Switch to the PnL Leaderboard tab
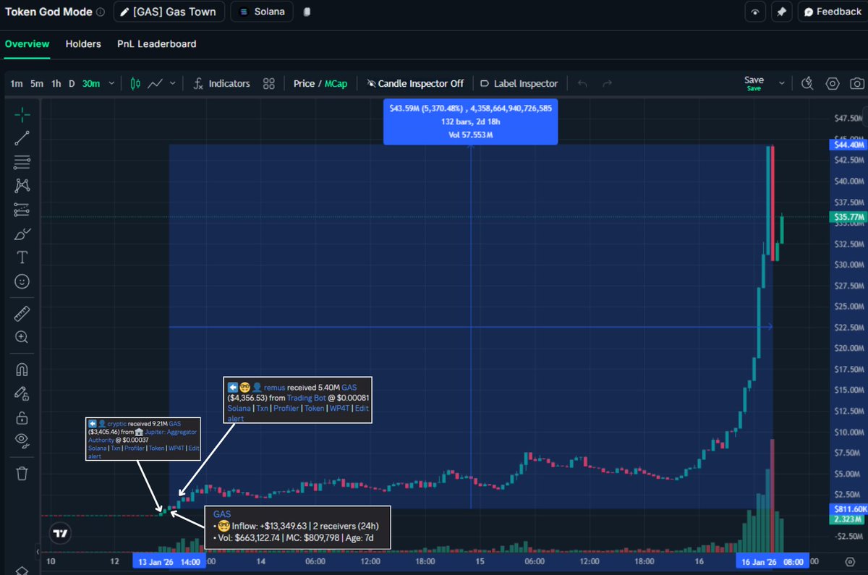This screenshot has height=575, width=868. [x=157, y=44]
